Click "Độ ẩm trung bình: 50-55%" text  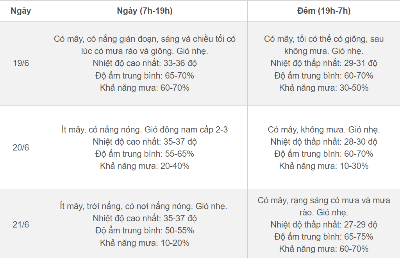pyautogui.click(x=145, y=231)
